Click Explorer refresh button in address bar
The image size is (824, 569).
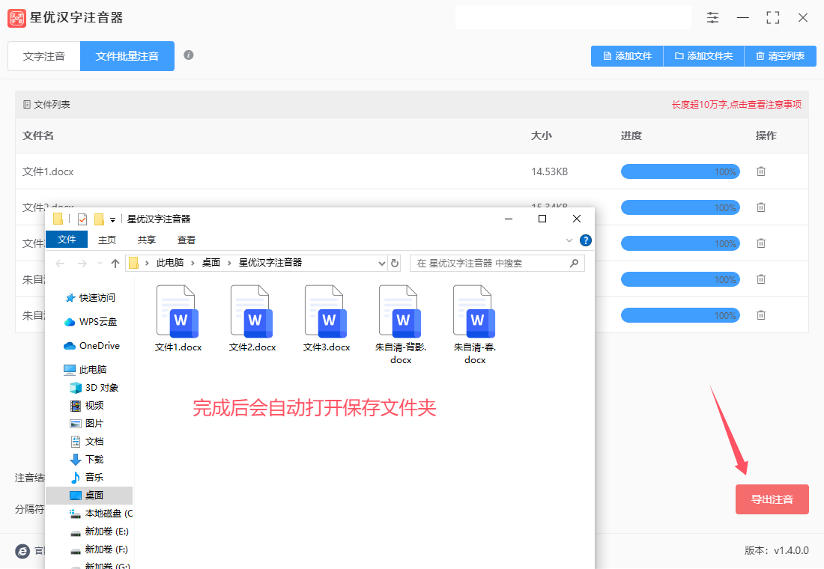click(396, 264)
